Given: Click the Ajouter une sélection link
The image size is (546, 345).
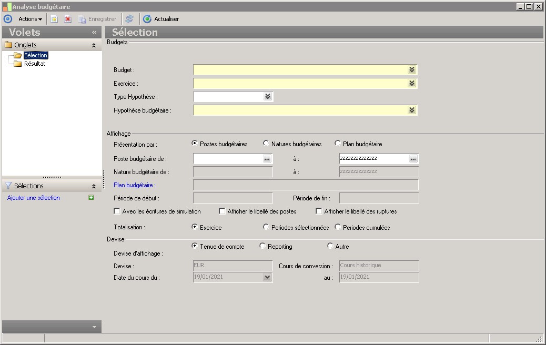Looking at the screenshot, I should (x=34, y=198).
